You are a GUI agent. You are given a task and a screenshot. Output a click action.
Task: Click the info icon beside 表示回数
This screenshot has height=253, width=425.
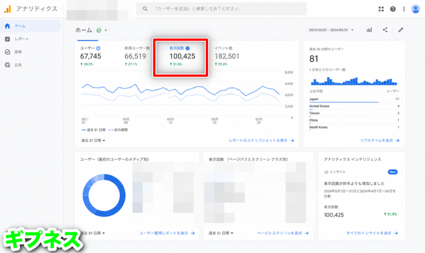(x=188, y=48)
